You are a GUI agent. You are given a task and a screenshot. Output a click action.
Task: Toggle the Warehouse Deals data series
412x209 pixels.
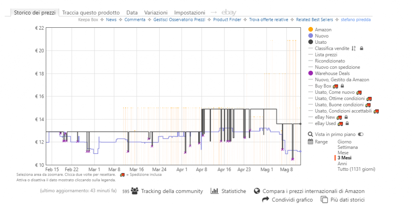pos(332,74)
